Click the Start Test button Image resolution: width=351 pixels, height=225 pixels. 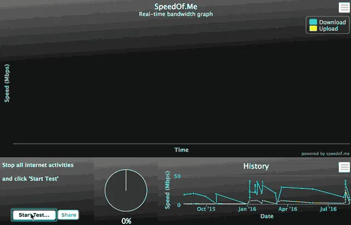pos(34,215)
